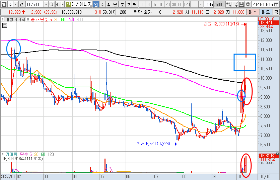
Task: Click the stock code field 117580
Action: tap(35, 4)
